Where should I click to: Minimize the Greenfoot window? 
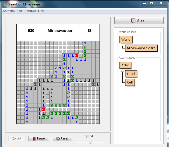pos(144,3)
